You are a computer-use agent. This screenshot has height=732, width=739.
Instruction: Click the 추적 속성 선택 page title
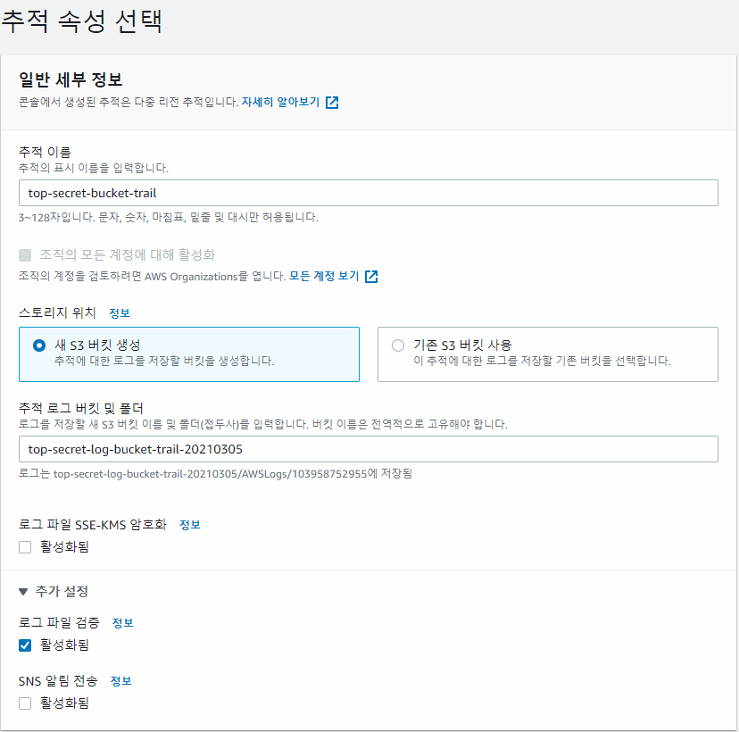(x=82, y=21)
